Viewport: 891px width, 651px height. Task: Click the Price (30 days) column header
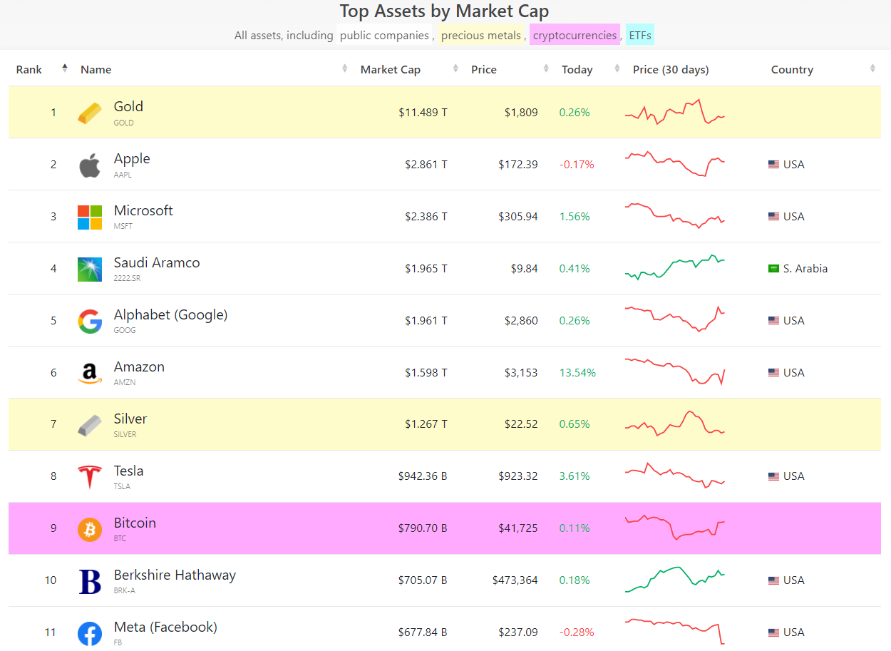click(x=671, y=70)
